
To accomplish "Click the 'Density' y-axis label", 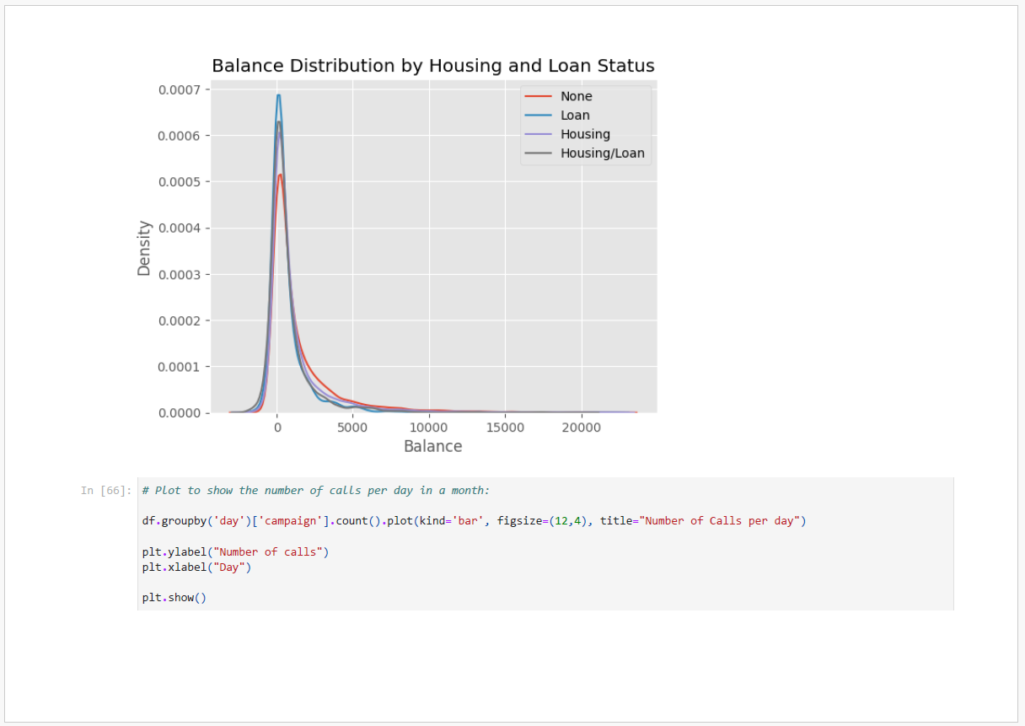I will [144, 248].
